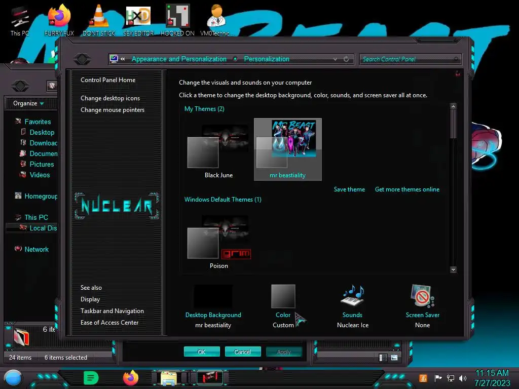Open Change mouse pointers

tap(113, 110)
